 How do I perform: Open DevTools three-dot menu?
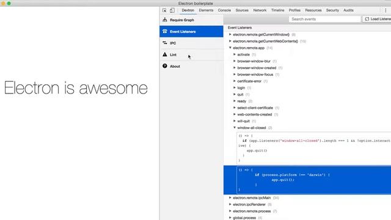click(x=386, y=10)
